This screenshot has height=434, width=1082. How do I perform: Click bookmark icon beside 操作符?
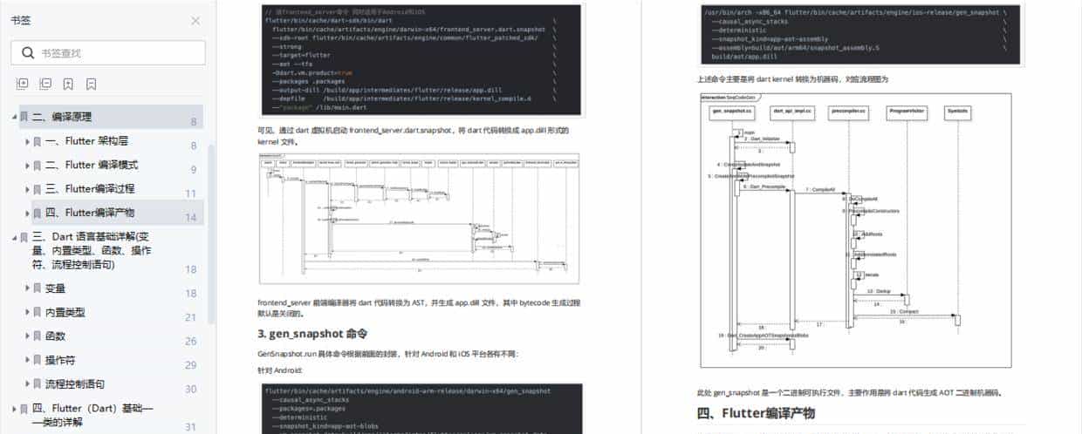38,360
